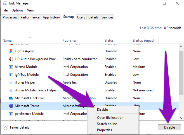Viewport: 184px width, 135px height.
Task: Click the hkcmd Module icon
Action: [x=11, y=67]
